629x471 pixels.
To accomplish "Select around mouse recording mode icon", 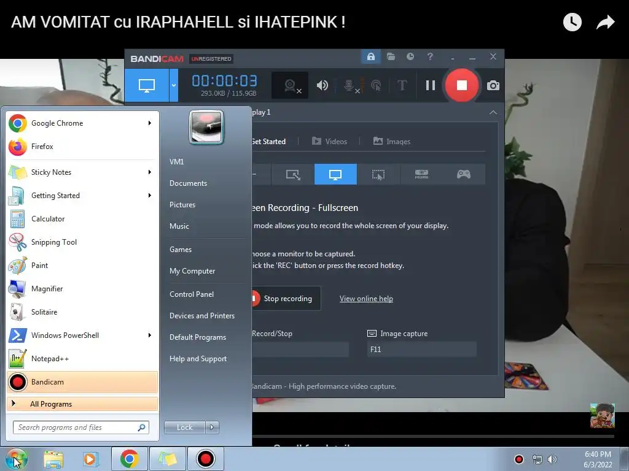I will 378,174.
